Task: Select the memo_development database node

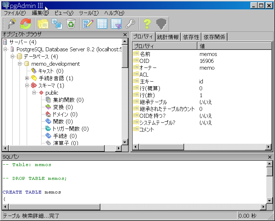Action: 56,64
